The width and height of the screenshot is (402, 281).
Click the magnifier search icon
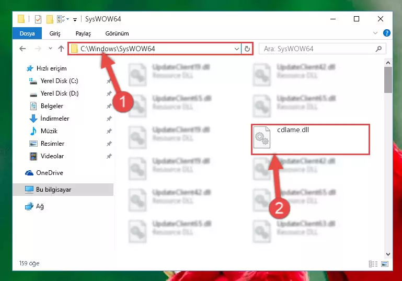378,49
